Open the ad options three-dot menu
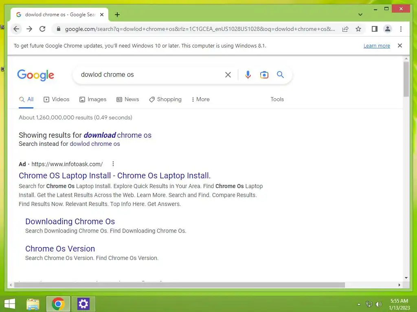 (113, 164)
